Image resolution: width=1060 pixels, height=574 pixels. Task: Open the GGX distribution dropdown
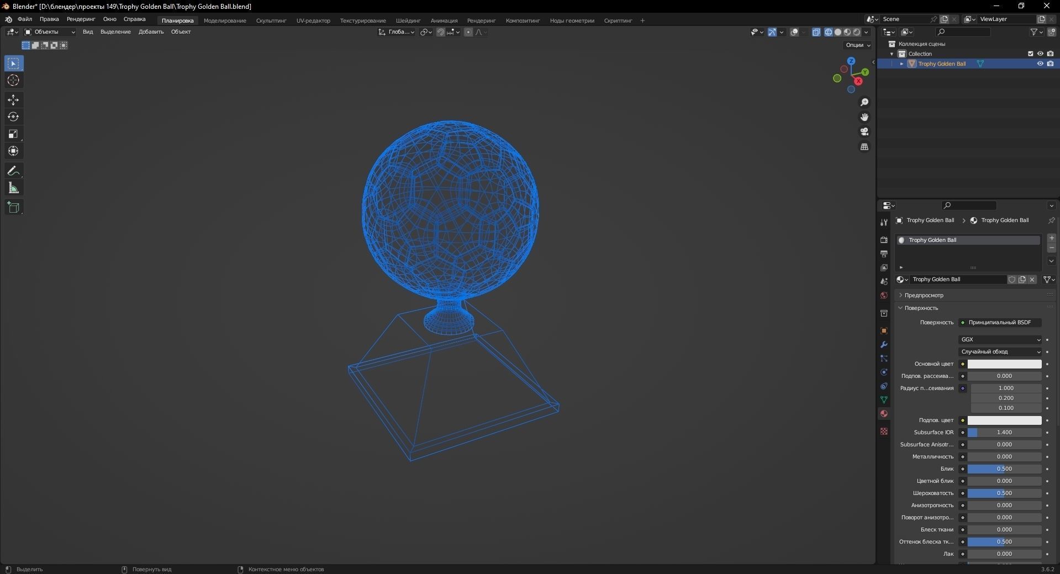tap(1000, 340)
